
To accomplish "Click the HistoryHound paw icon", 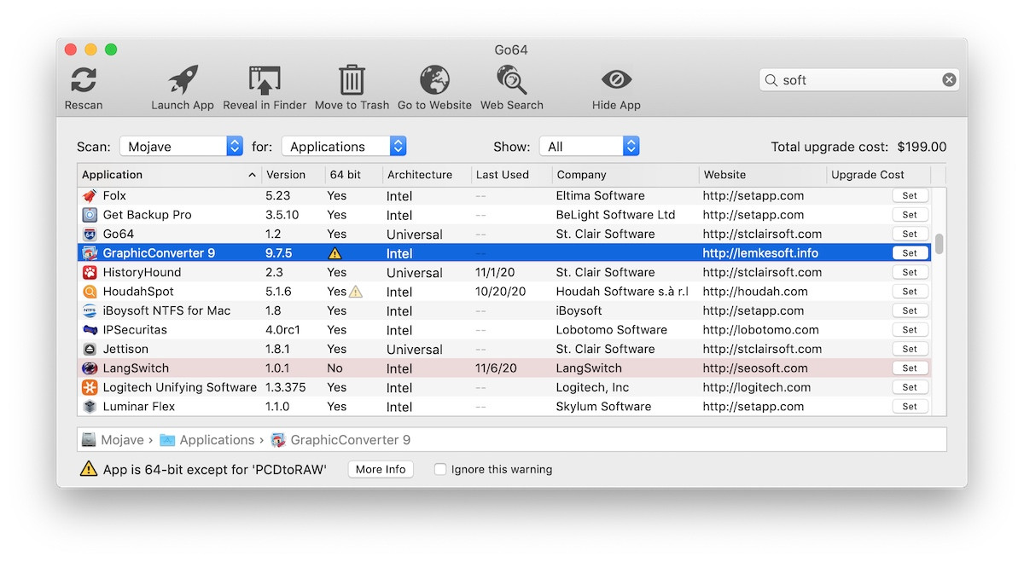I will [x=90, y=272].
